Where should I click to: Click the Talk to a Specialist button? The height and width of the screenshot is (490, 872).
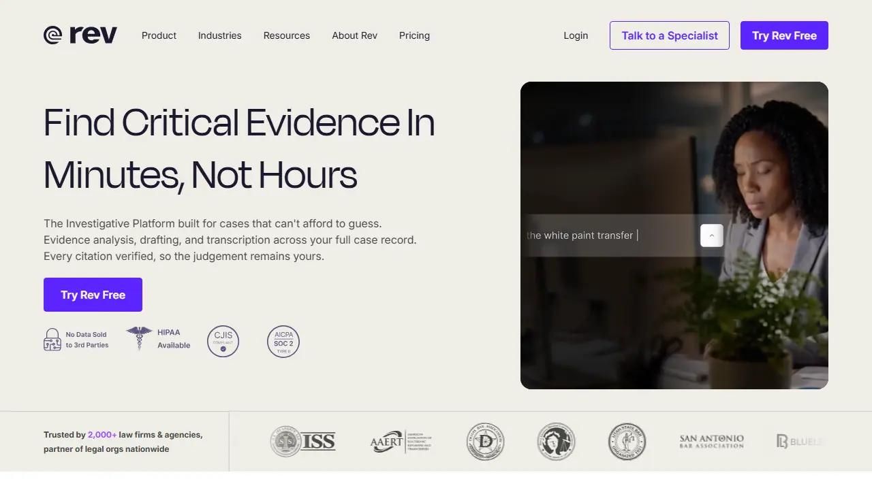[x=670, y=35]
